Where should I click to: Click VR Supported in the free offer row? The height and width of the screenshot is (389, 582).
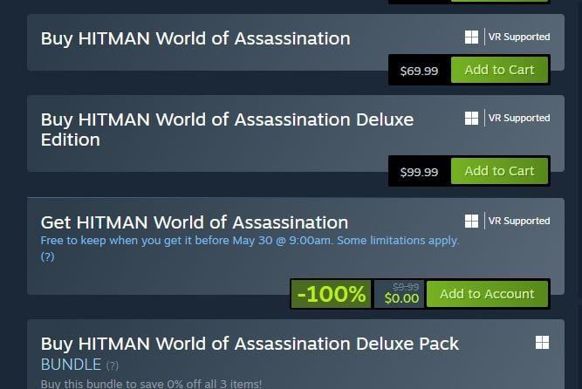tap(519, 222)
